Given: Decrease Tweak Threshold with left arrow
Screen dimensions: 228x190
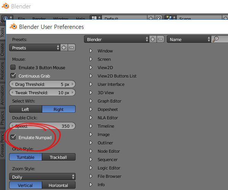Looking at the screenshot, I should (x=12, y=92).
